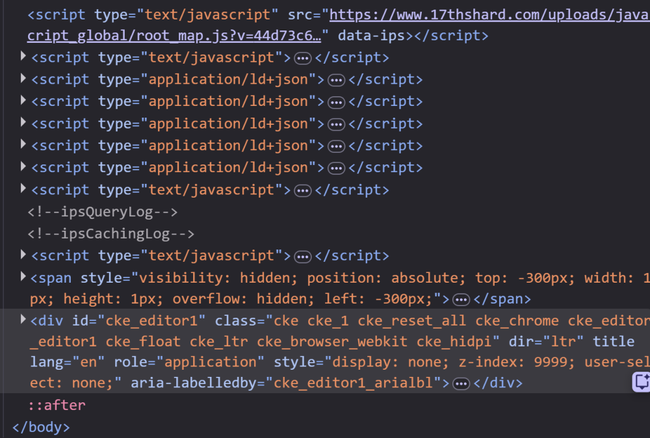This screenshot has height=438, width=650.
Task: Expand the text/javascript script directly below root_map.js
Action: (23, 57)
